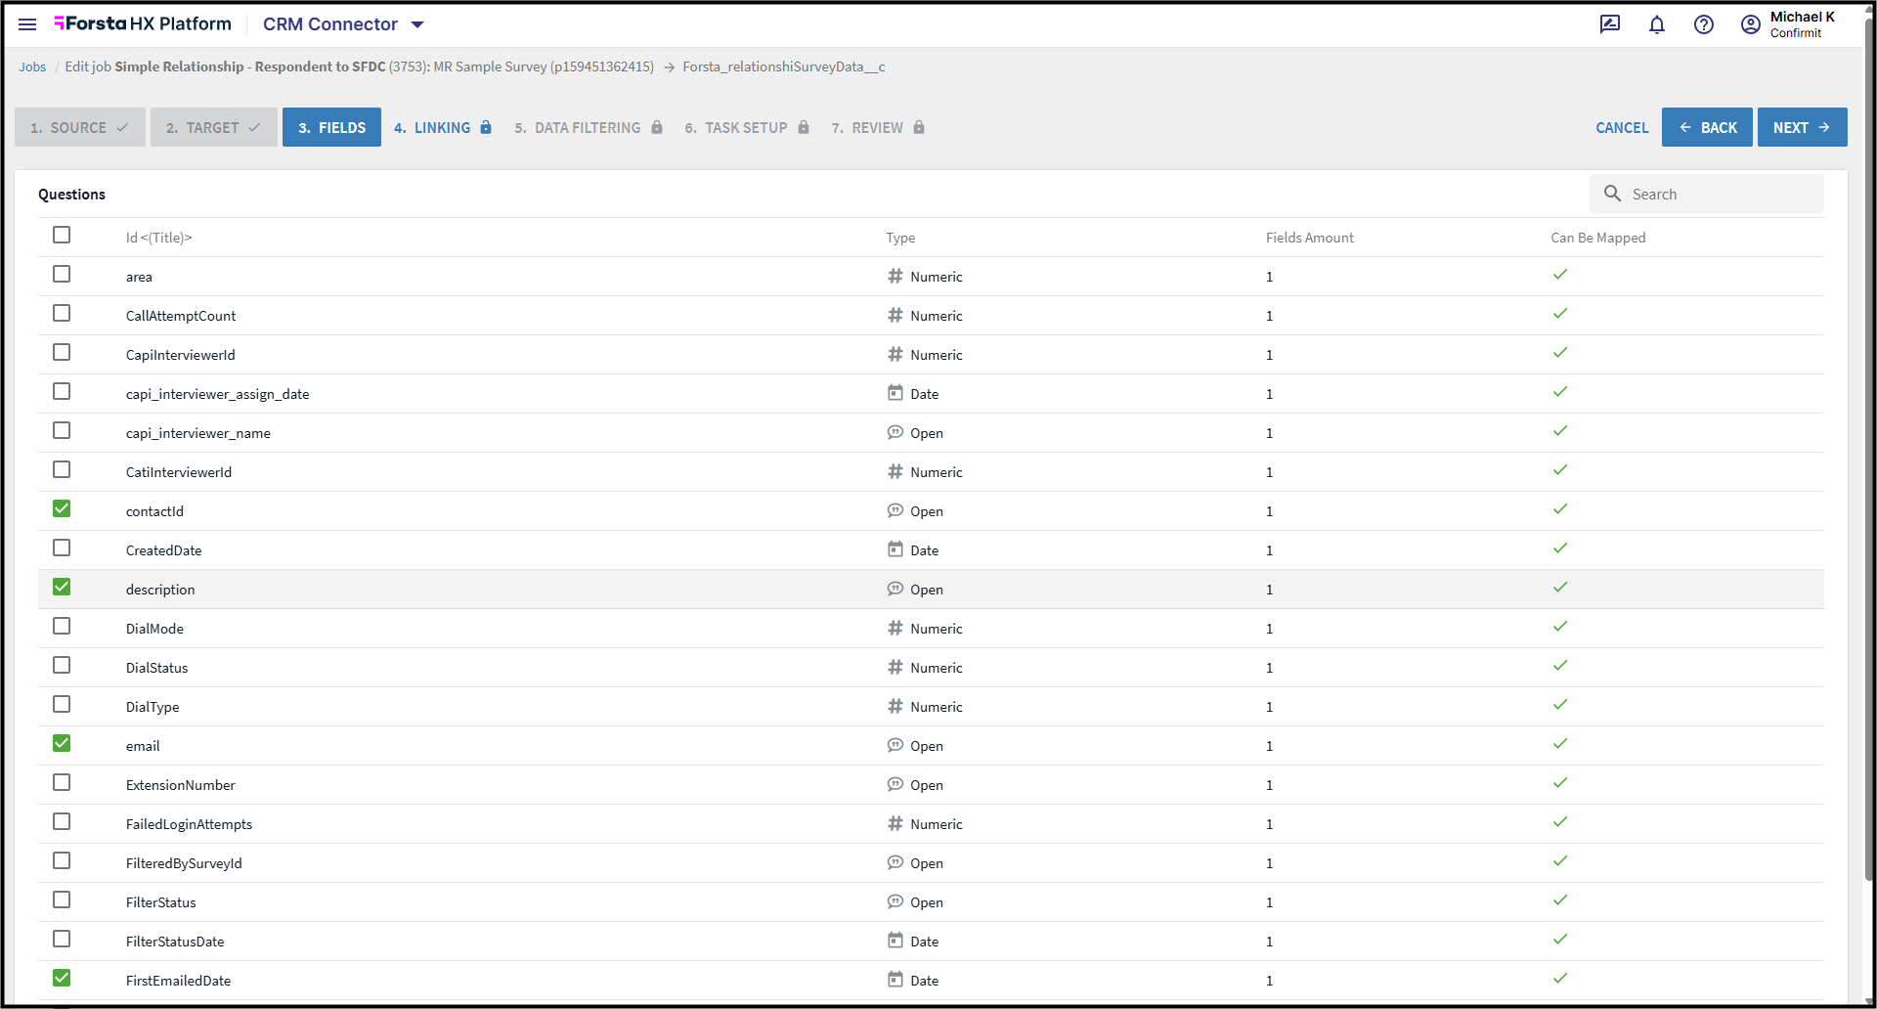
Task: Open the feedback chat icon
Action: pyautogui.click(x=1610, y=24)
